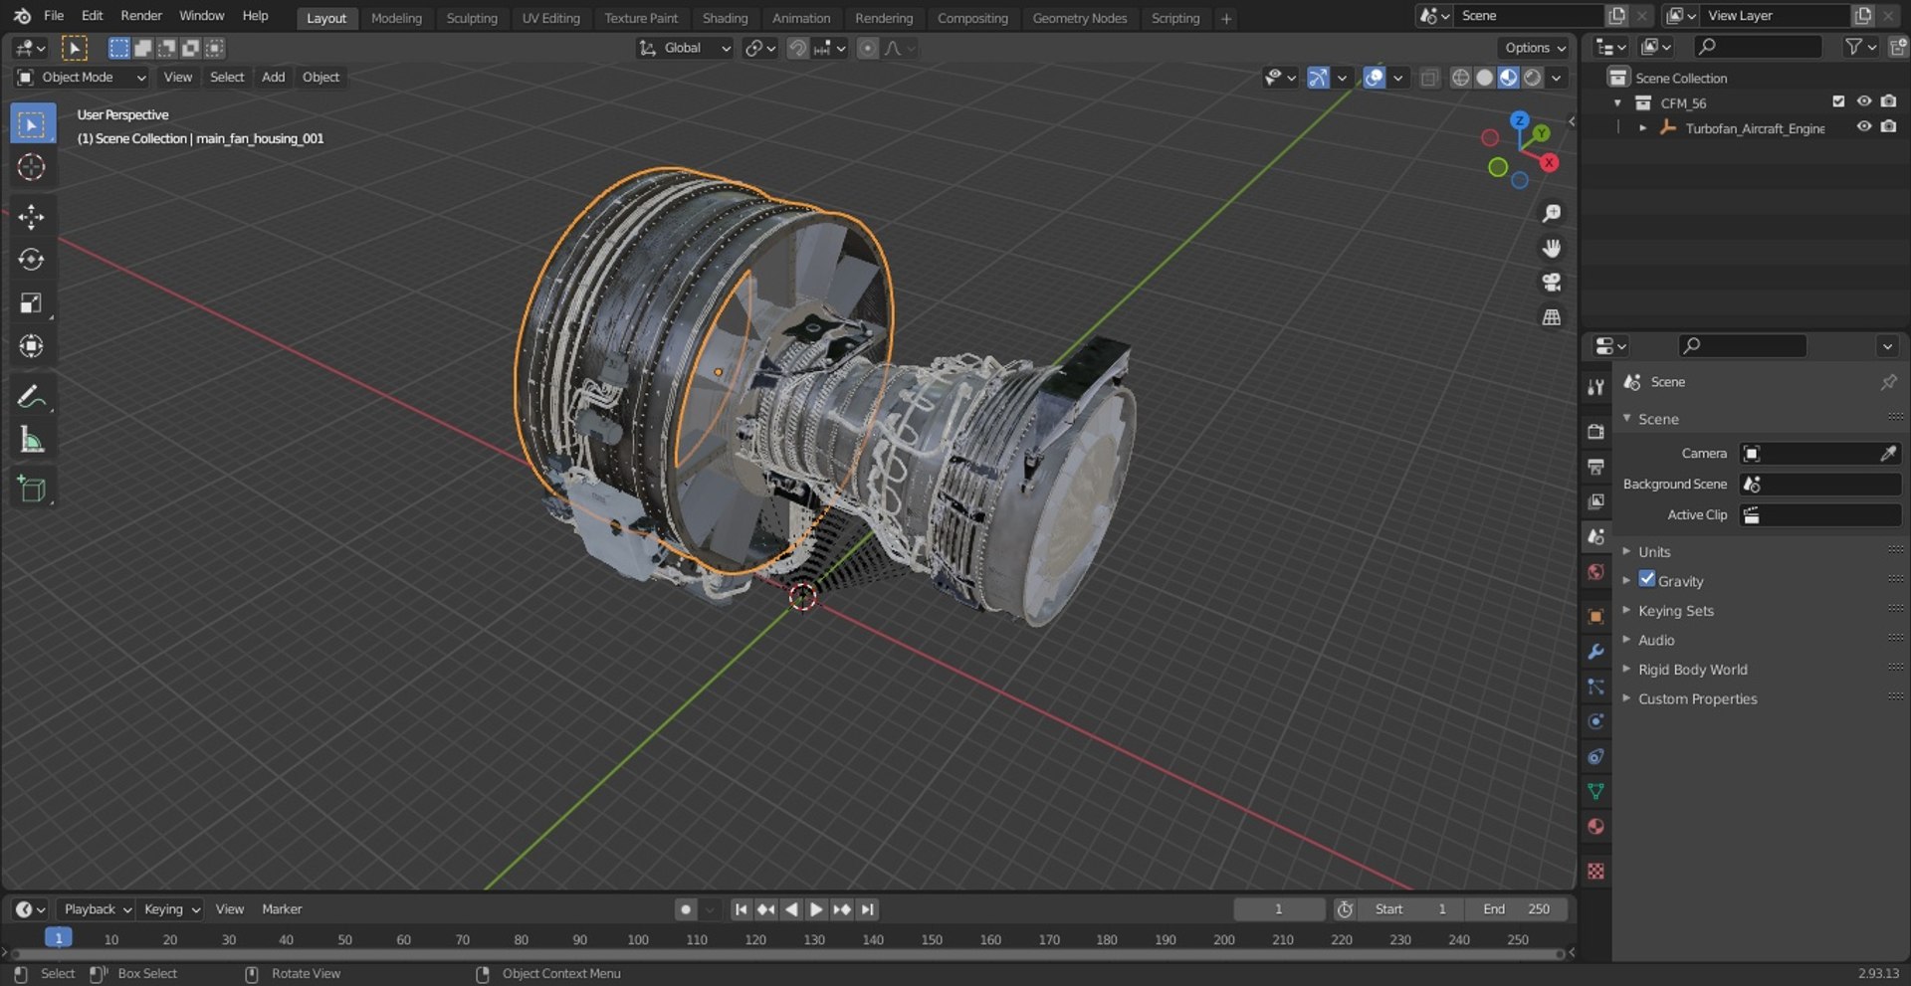Click the pan hand viewport icon
This screenshot has height=986, width=1911.
click(1551, 248)
